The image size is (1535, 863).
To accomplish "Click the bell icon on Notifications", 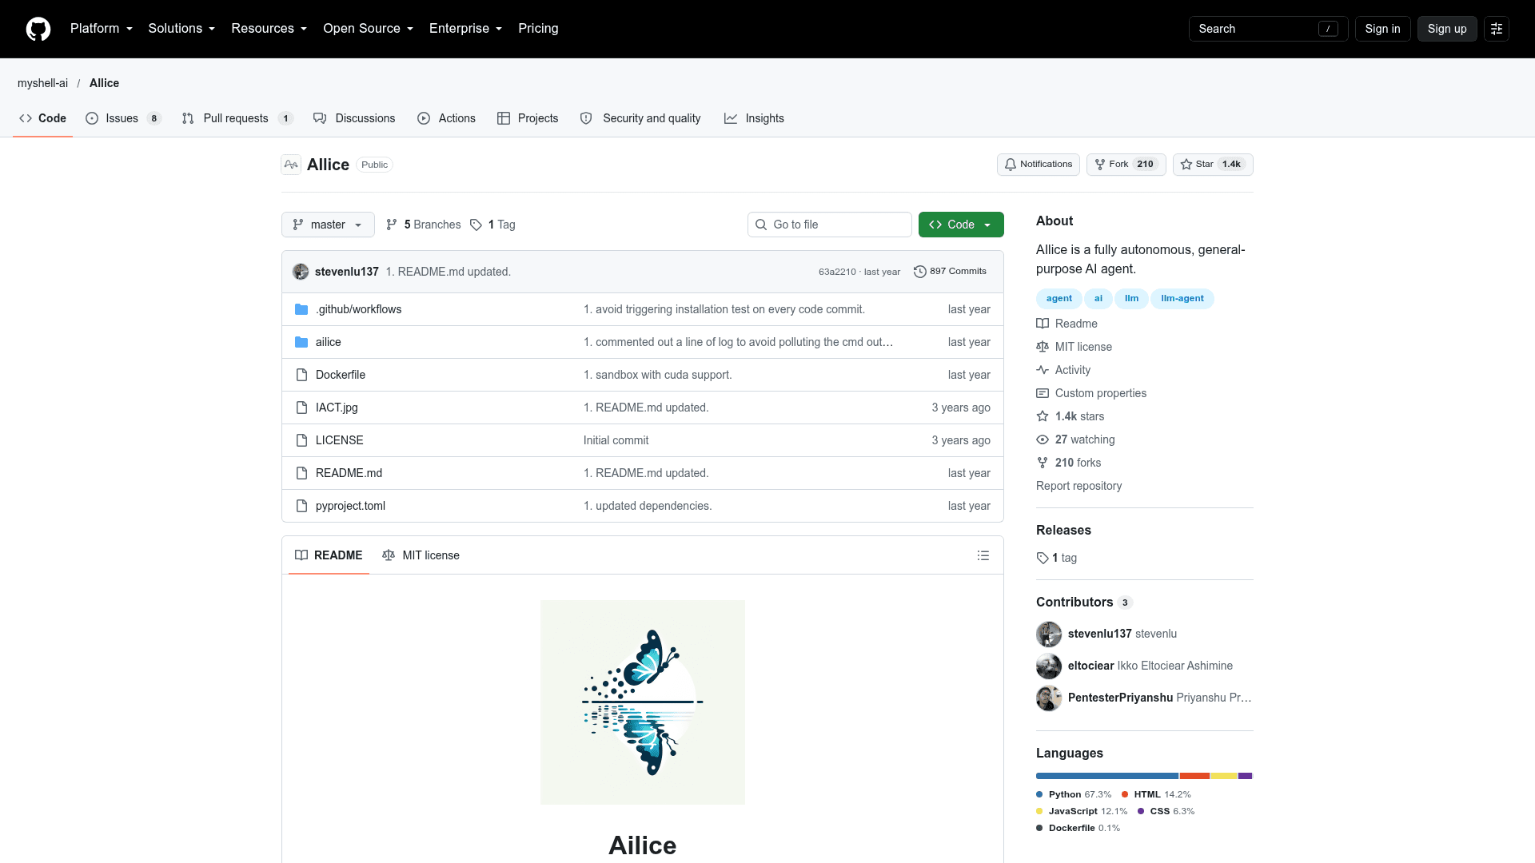I will (1011, 165).
